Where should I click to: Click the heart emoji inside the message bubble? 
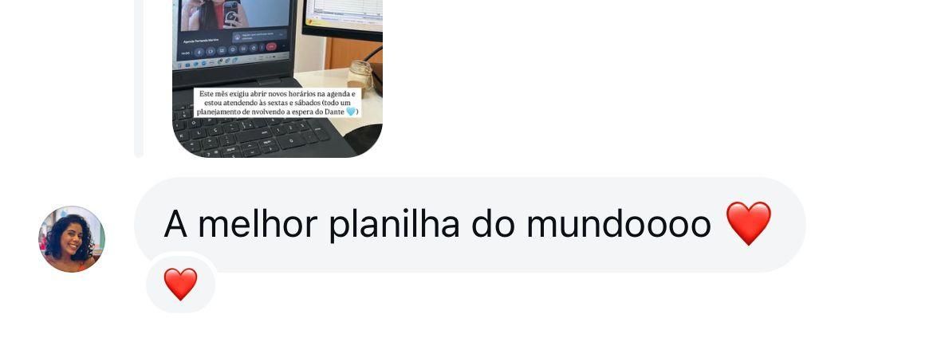coord(749,223)
